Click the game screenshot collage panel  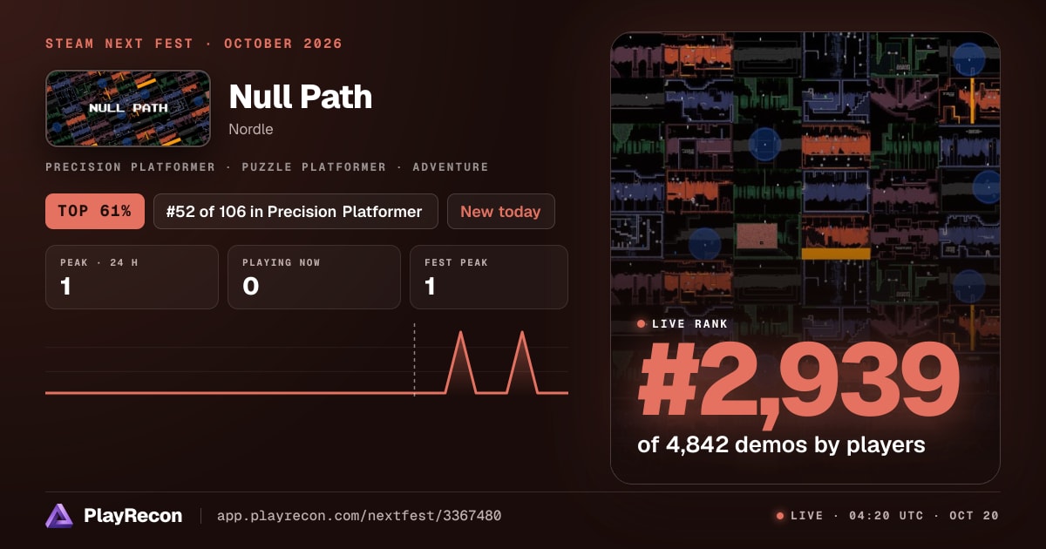pyautogui.click(x=805, y=258)
